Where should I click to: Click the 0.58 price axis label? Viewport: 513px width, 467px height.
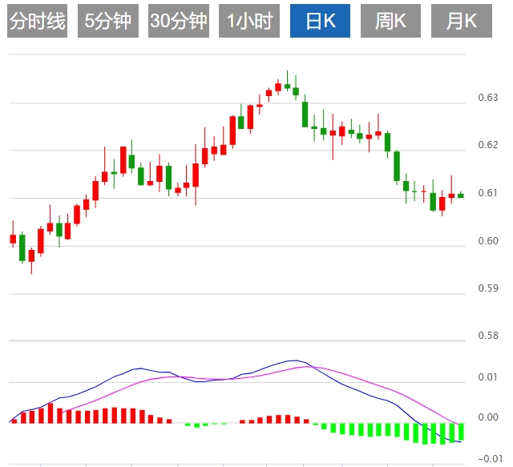(488, 335)
